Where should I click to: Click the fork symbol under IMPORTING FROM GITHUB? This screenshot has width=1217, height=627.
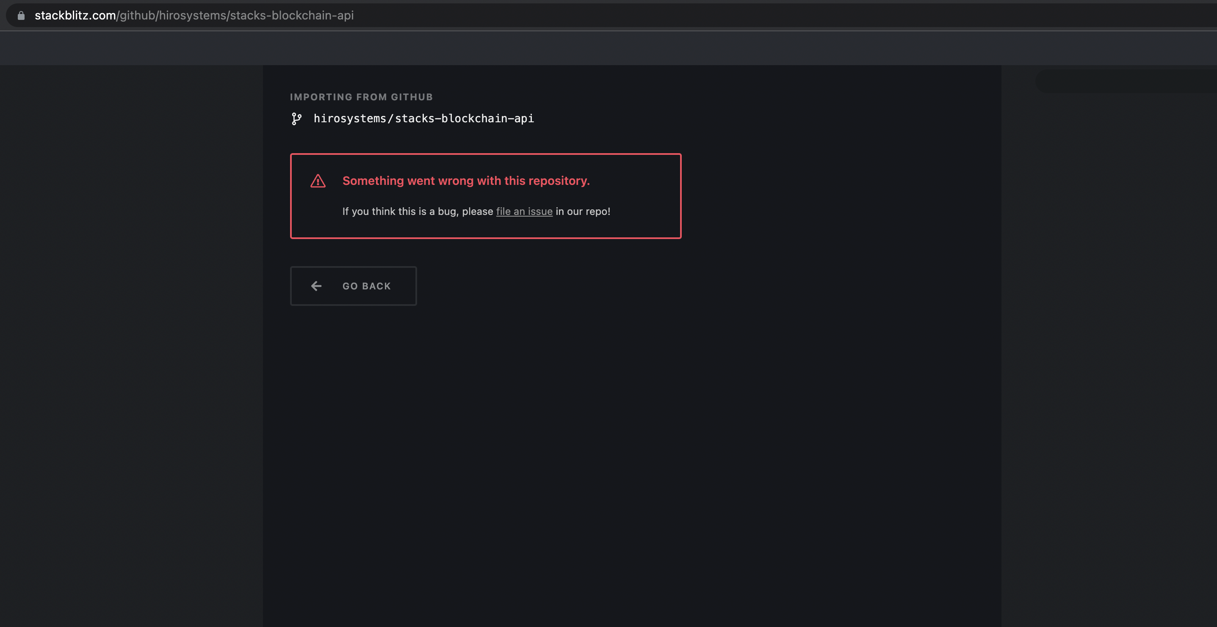point(297,118)
